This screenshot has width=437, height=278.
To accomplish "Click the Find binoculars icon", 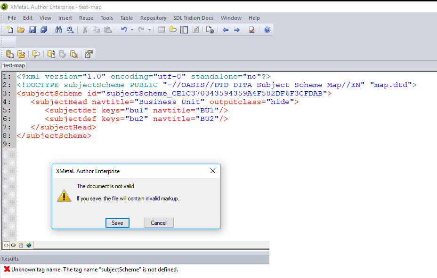I will [59, 30].
